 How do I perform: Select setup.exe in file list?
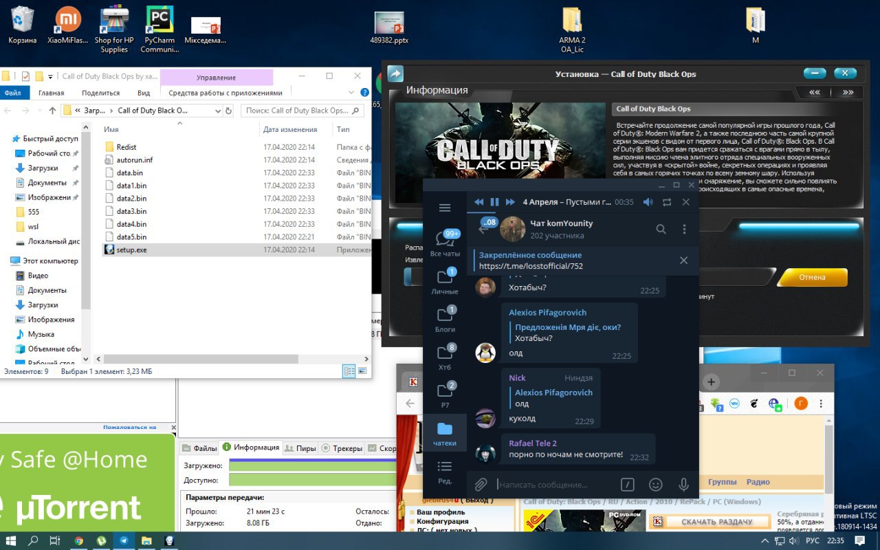tap(131, 250)
